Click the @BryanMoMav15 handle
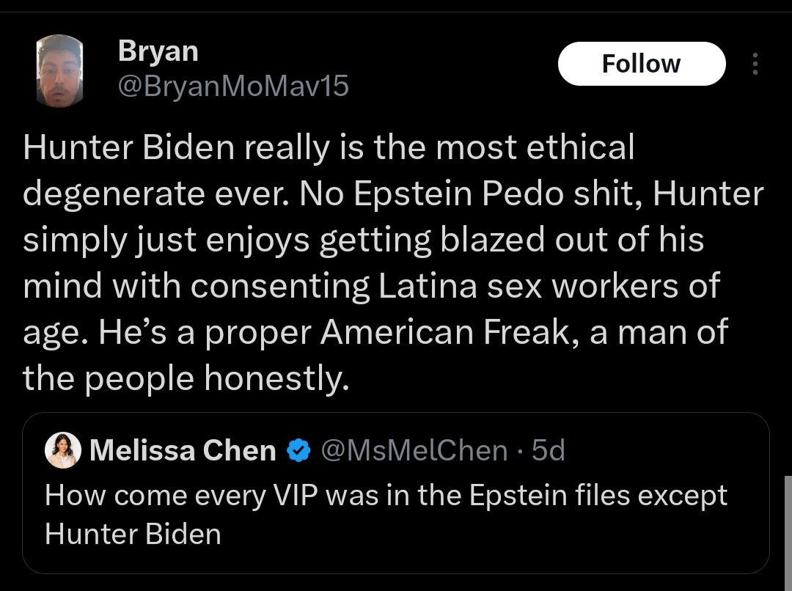Screen dimensions: 792x591 [233, 86]
